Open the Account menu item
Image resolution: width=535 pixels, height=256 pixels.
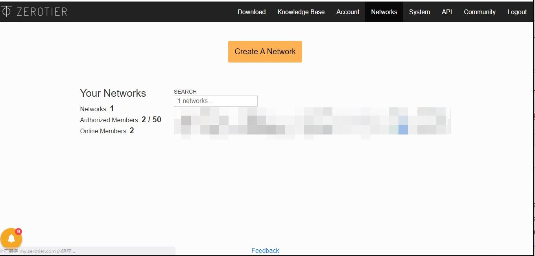[x=348, y=12]
